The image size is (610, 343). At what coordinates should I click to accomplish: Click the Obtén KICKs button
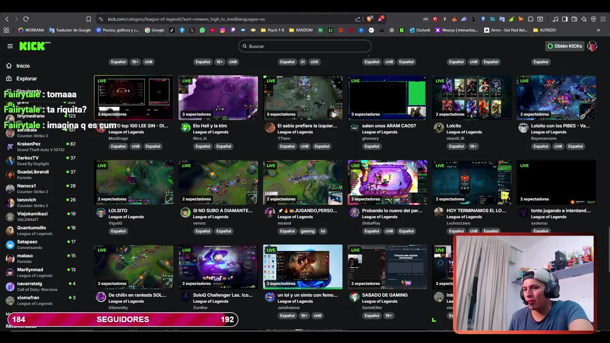tap(565, 46)
